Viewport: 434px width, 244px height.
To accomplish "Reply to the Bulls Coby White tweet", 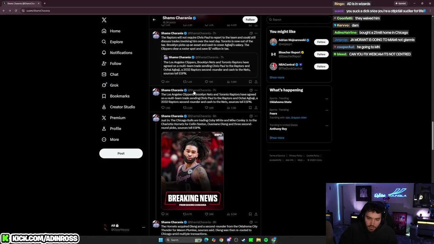I will (x=163, y=214).
